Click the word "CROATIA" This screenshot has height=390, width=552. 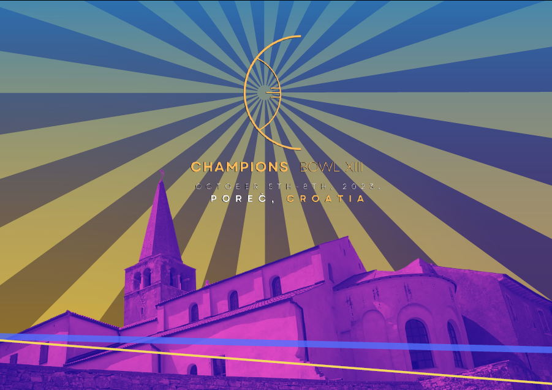[x=326, y=199]
